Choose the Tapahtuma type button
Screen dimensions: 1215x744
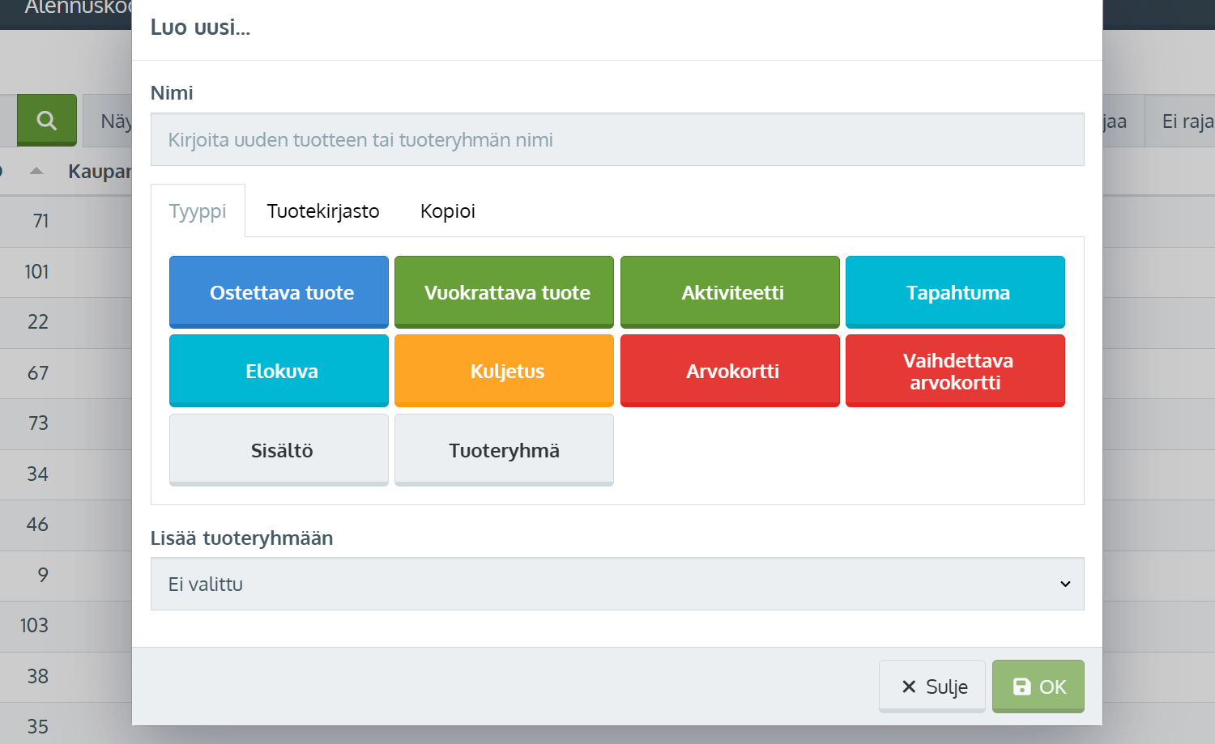point(955,292)
